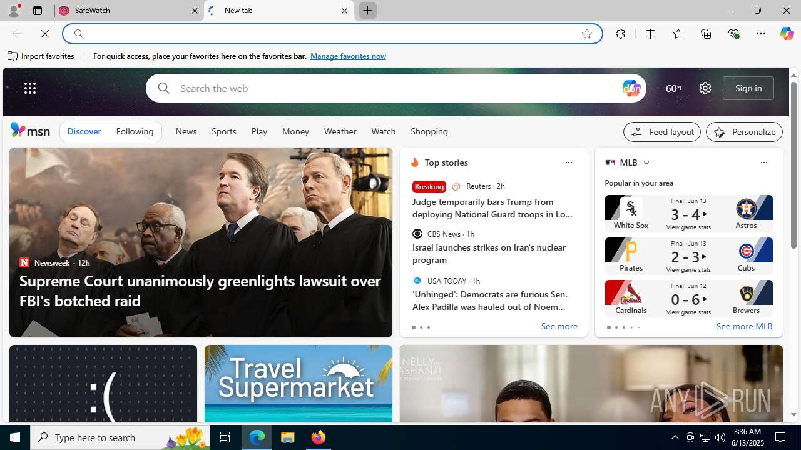The image size is (801, 450).
Task: Open the Favorites toolbar icon
Action: (x=678, y=34)
